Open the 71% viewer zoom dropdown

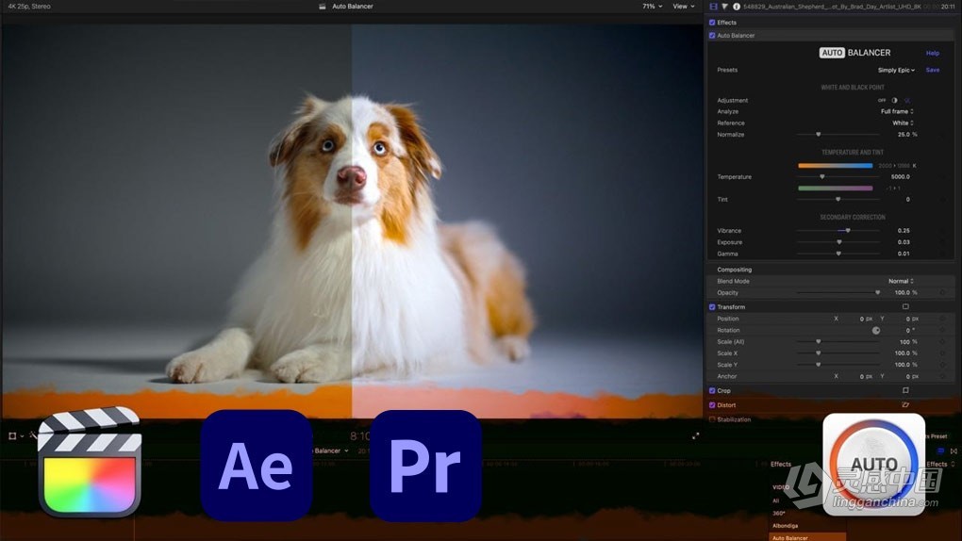652,7
